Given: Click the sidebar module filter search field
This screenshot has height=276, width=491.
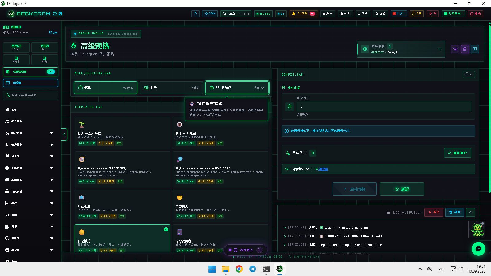Looking at the screenshot, I should 30,95.
